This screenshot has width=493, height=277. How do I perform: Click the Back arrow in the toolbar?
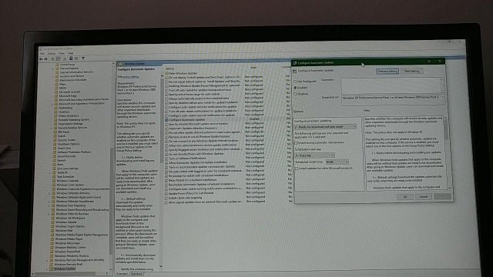tap(41, 58)
